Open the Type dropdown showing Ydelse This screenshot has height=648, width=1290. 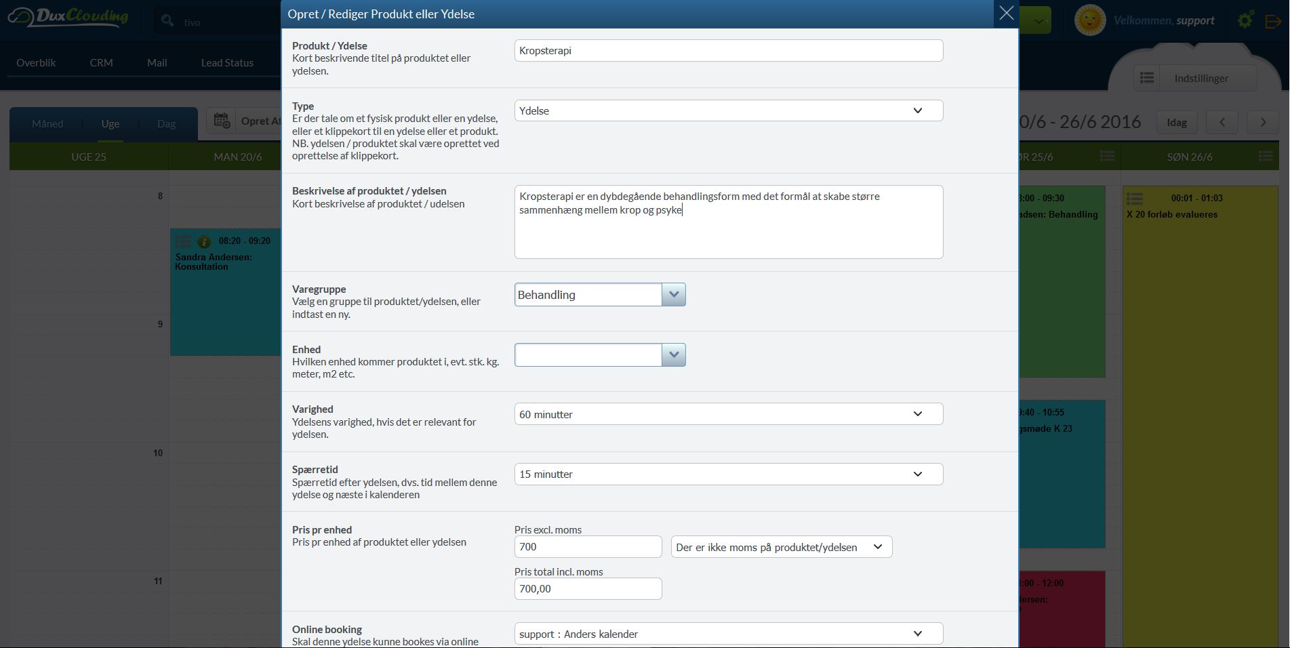coord(729,110)
